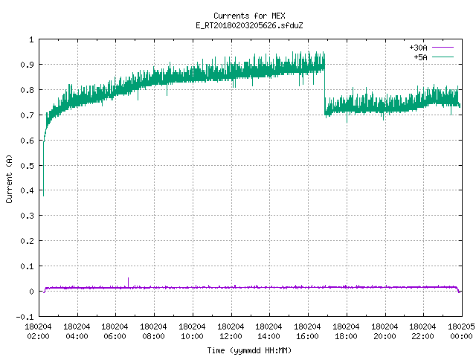Click the x-axis label 180204 08:00

click(153, 332)
